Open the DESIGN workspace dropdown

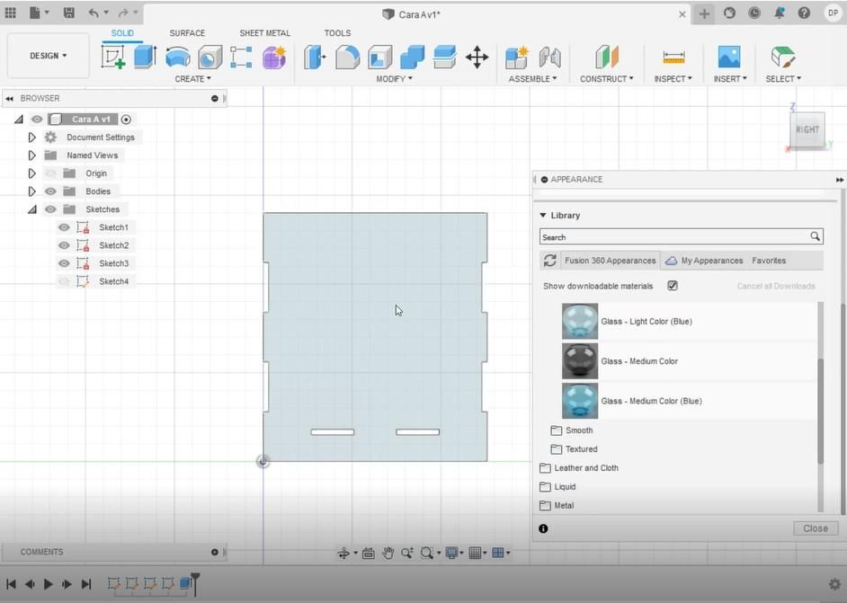coord(48,56)
